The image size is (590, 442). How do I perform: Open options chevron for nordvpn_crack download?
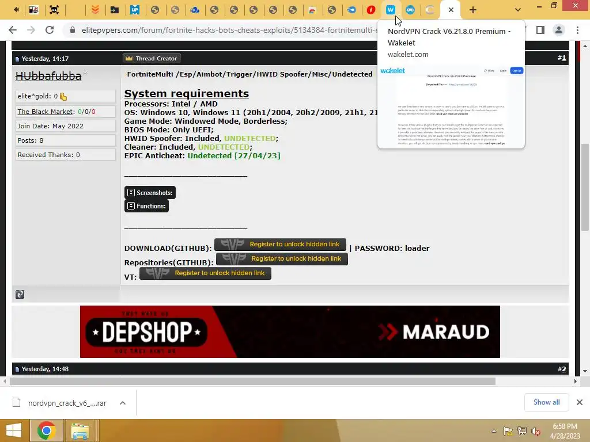point(123,403)
